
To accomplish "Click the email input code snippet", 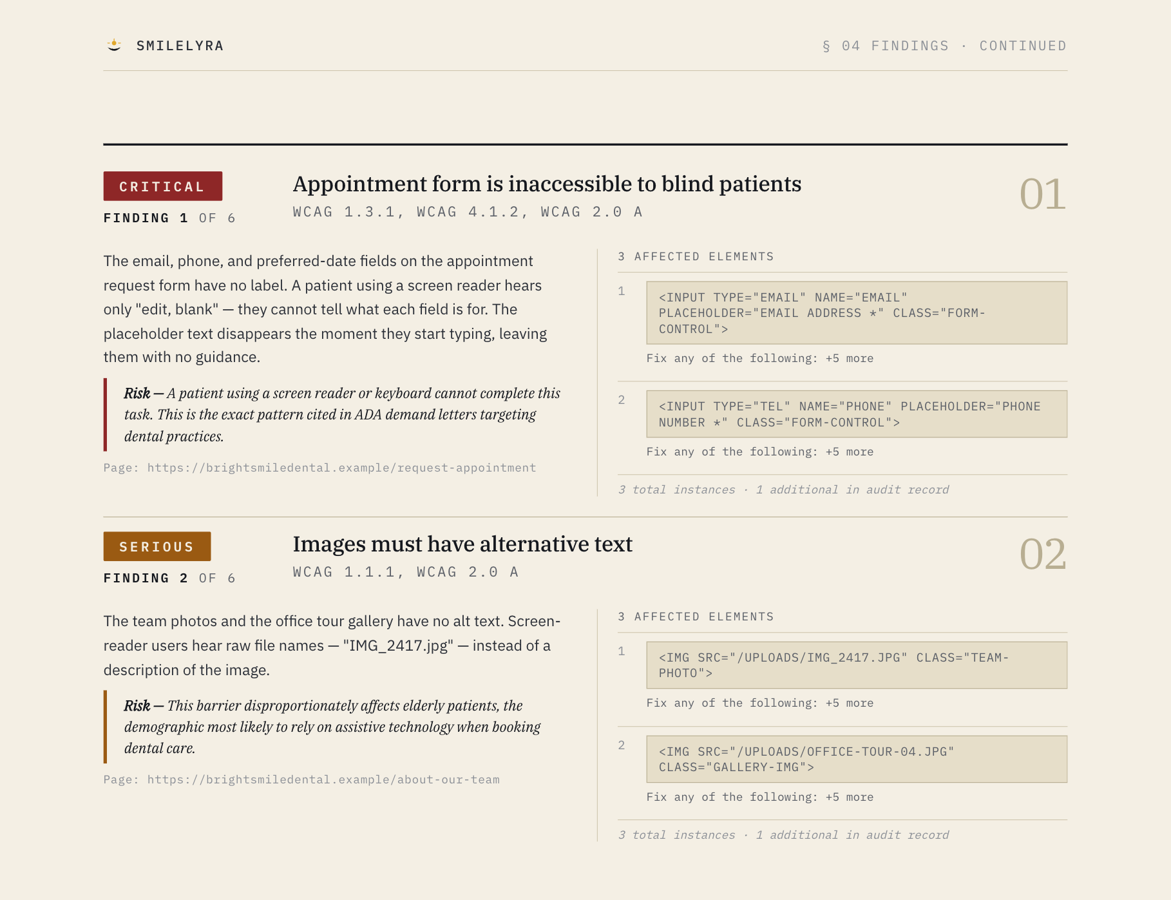I will tap(857, 313).
